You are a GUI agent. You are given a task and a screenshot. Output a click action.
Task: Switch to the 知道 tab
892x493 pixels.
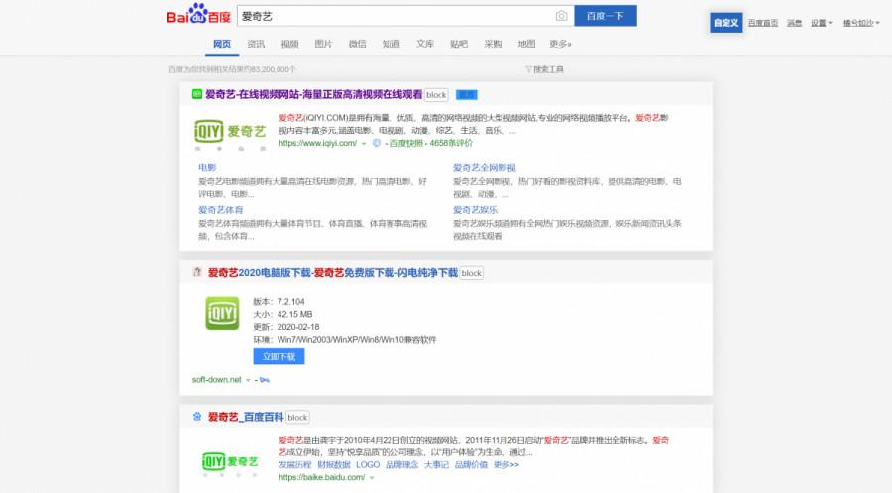(x=390, y=44)
